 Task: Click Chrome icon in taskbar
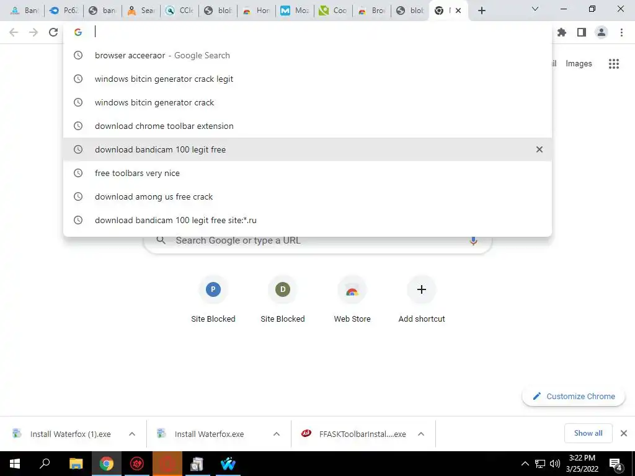(106, 464)
